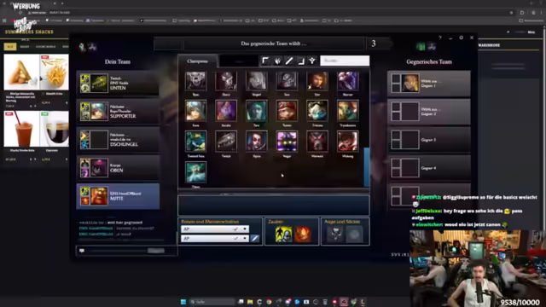Select the Teemo champion portrait

coord(287,111)
